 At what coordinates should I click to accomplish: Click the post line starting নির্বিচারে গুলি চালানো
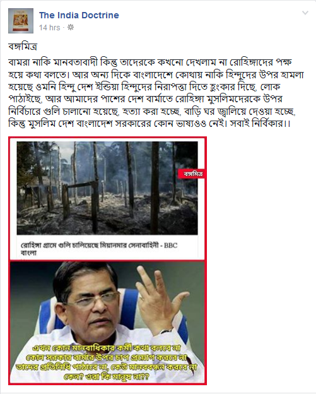pyautogui.click(x=152, y=111)
